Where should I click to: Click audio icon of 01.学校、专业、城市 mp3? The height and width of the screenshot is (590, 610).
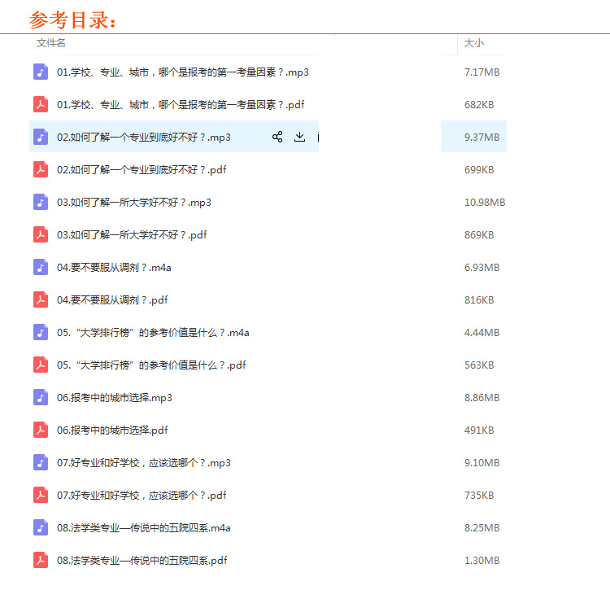(41, 72)
